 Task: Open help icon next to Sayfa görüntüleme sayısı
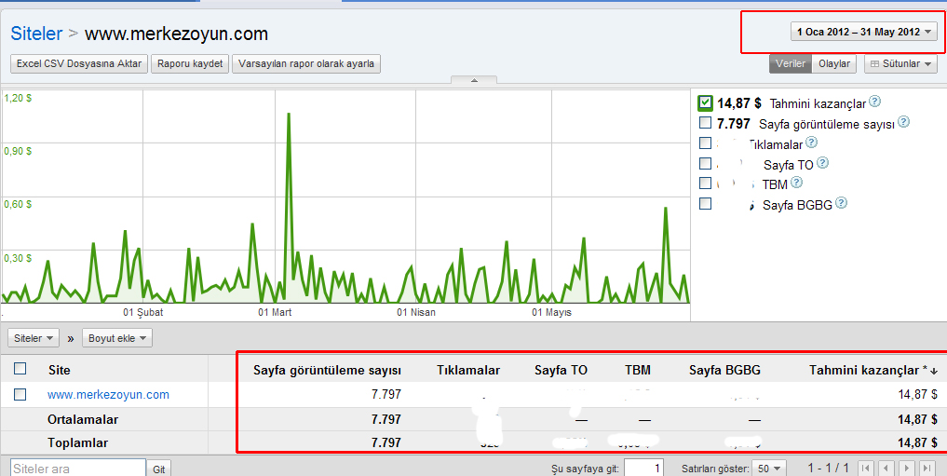click(903, 122)
